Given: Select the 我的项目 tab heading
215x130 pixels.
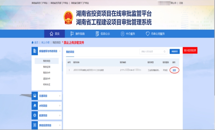Looking at the screenshot, I should click(70, 52).
